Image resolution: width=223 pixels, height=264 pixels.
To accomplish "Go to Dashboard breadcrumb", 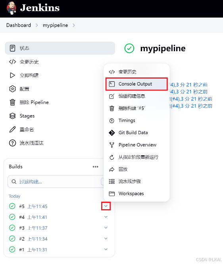I will point(19,25).
